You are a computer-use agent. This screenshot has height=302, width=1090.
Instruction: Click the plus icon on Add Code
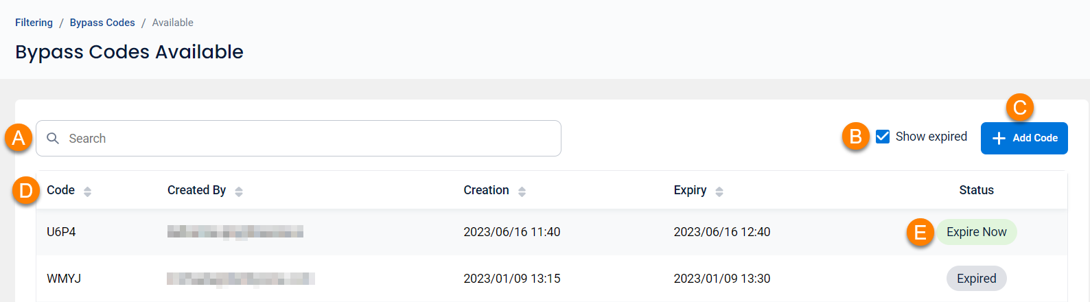click(x=999, y=138)
